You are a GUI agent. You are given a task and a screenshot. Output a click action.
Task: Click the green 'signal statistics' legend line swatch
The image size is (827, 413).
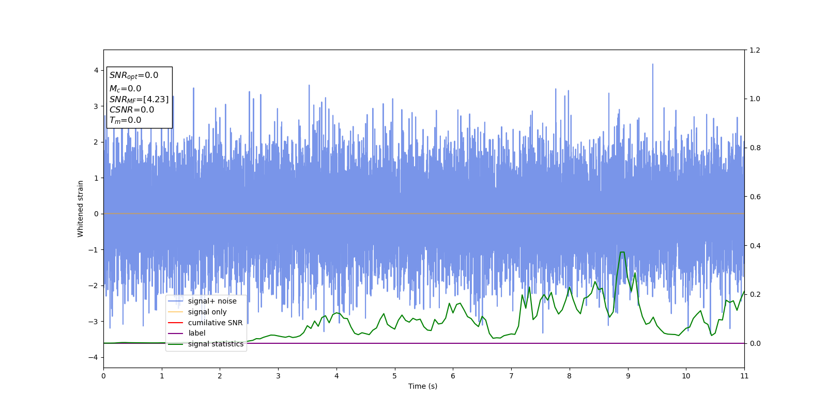(x=176, y=344)
